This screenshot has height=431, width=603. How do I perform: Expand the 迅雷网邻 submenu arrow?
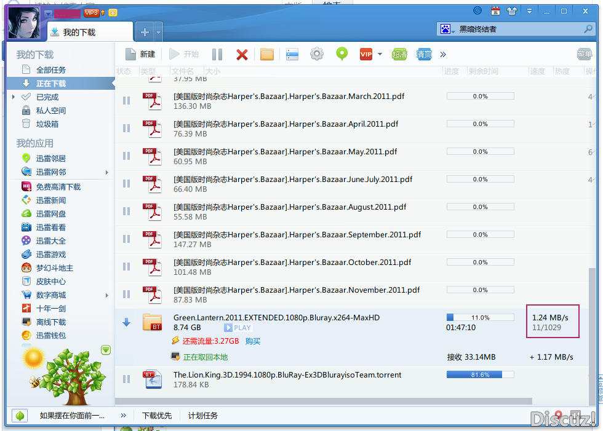107,173
